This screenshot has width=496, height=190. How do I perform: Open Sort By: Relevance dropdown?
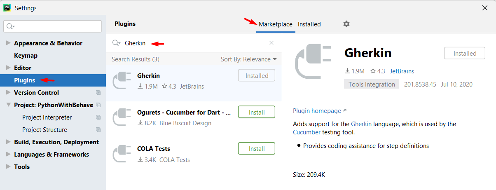coord(249,59)
